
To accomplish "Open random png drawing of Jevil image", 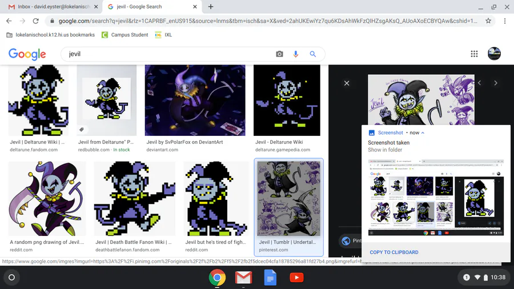I will click(x=47, y=199).
